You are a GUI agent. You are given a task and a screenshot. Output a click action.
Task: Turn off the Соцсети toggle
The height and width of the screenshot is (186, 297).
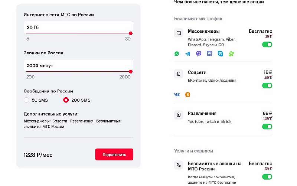(267, 86)
